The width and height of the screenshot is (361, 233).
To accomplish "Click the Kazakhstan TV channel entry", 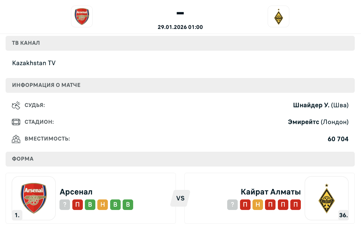I will 34,63.
